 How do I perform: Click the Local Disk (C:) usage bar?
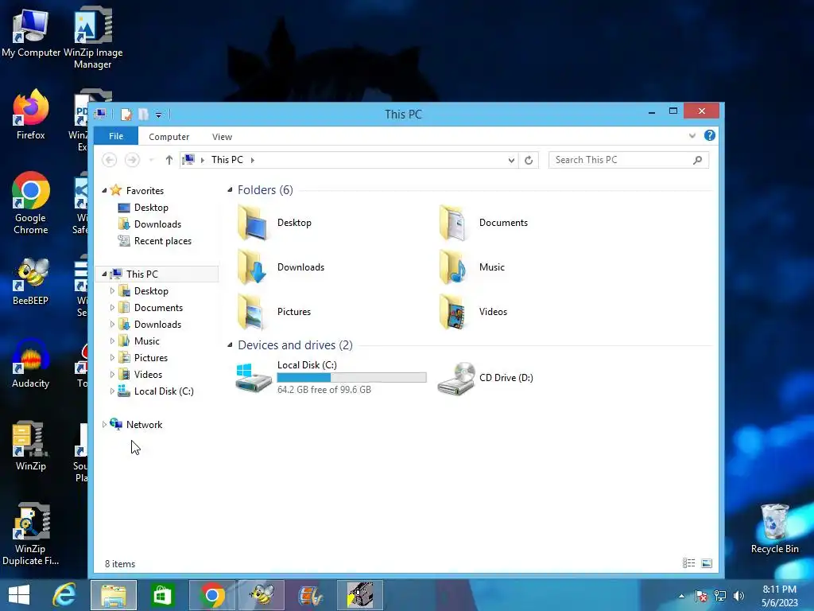[351, 378]
